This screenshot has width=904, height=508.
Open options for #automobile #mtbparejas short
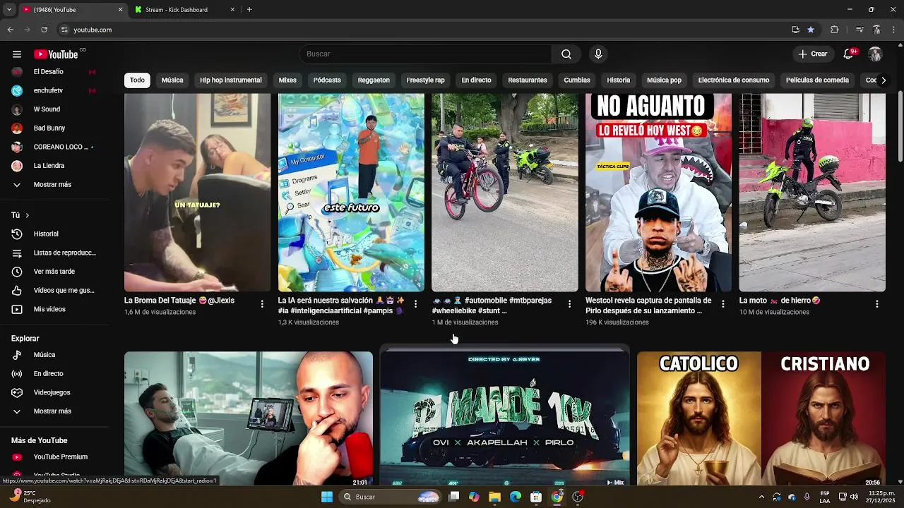(569, 304)
